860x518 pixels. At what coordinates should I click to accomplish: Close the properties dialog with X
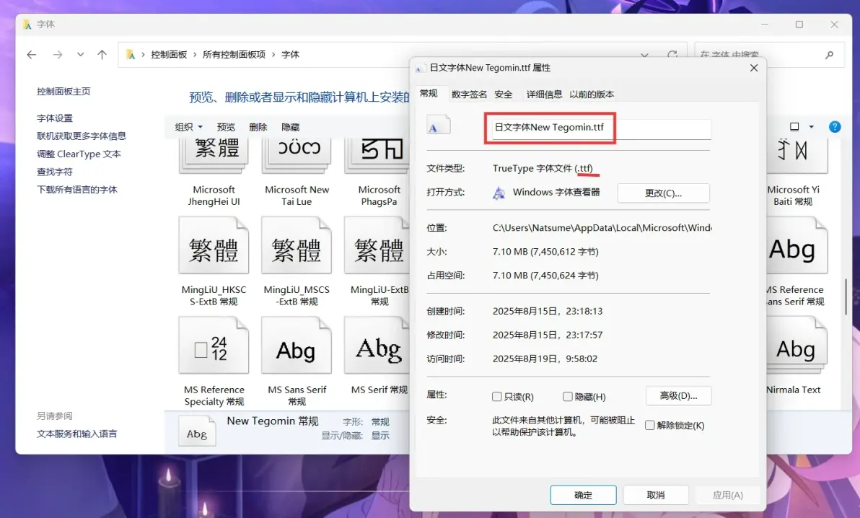pos(754,68)
